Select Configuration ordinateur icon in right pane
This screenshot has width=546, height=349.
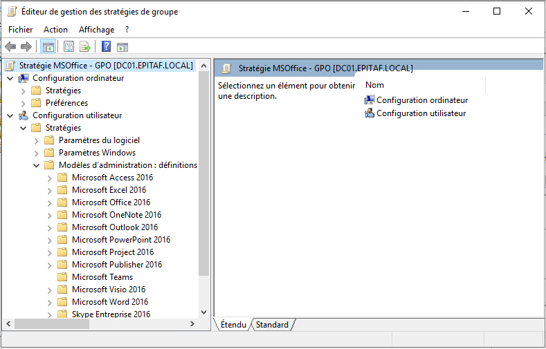[x=370, y=100]
